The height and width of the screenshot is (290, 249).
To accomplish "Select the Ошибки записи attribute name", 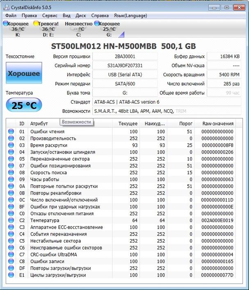I will (47, 261).
